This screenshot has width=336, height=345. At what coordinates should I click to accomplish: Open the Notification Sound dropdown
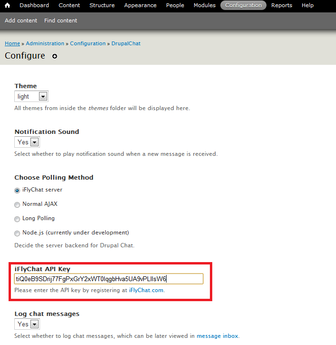(27, 142)
